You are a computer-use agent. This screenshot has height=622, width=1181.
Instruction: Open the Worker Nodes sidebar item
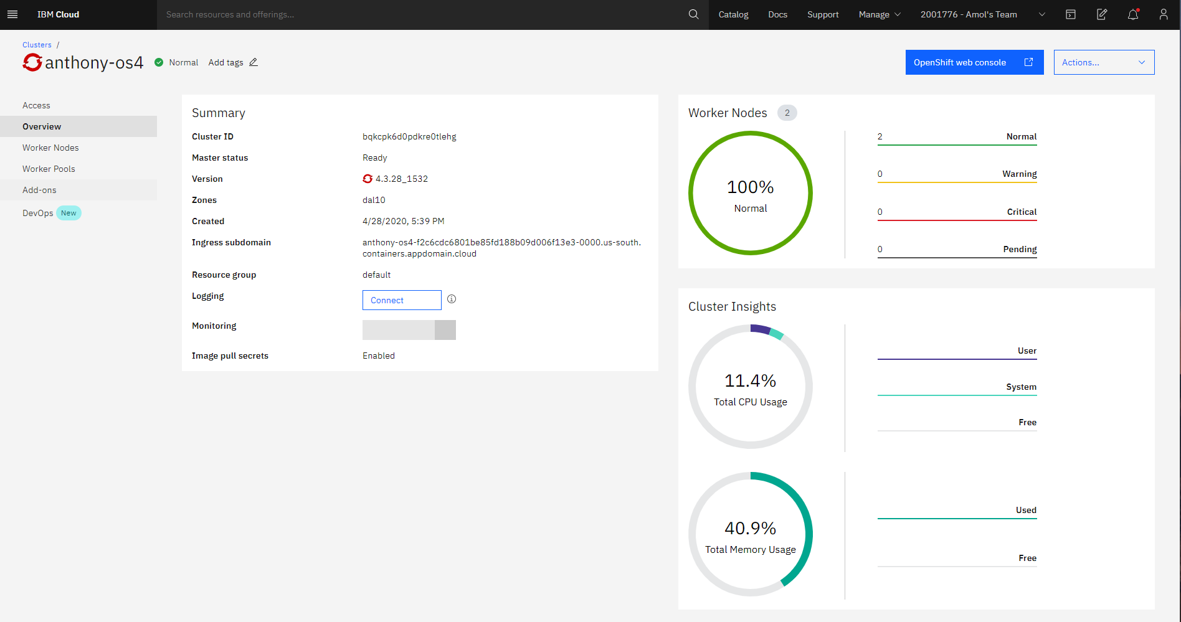[x=78, y=148]
